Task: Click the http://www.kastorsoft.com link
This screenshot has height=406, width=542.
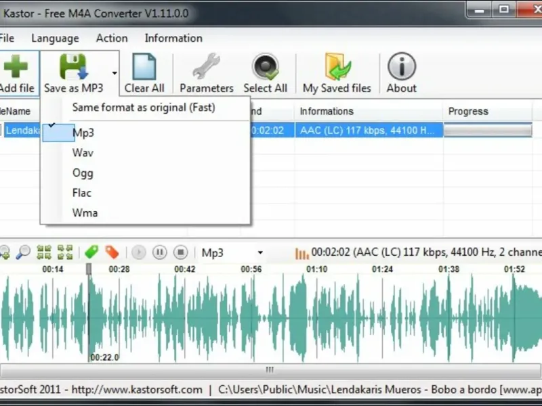Action: click(137, 390)
